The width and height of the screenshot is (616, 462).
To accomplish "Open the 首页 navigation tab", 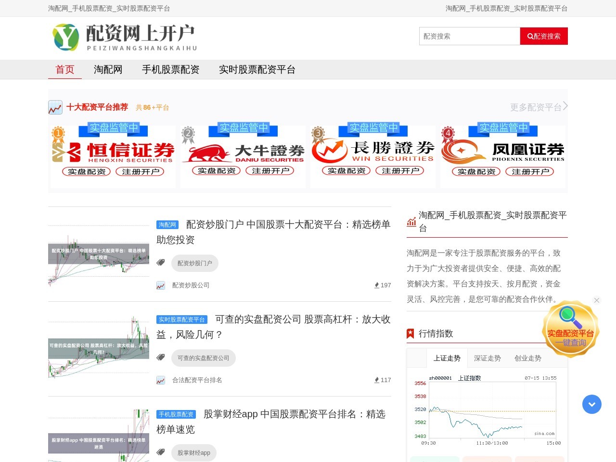I will (65, 70).
